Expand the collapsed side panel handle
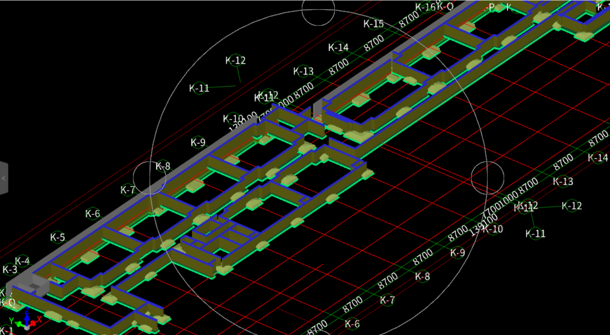This screenshot has width=610, height=335. [4, 178]
